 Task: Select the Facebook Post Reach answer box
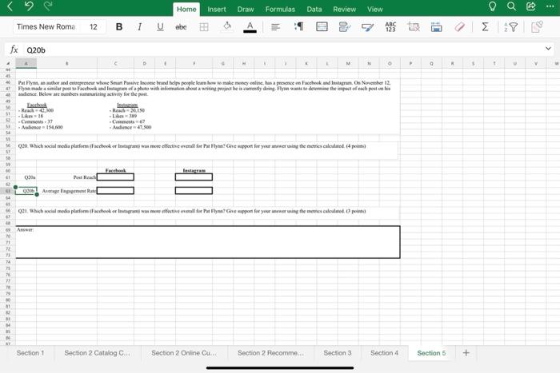(115, 177)
